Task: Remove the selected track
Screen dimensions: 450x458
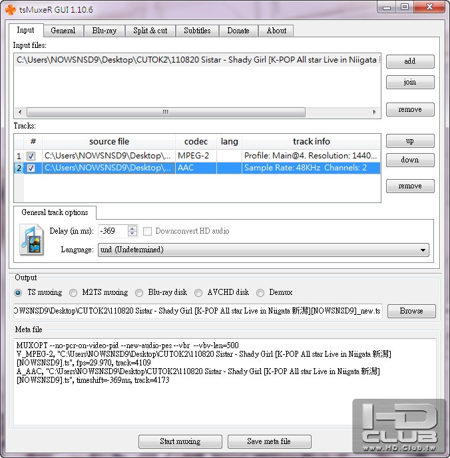Action: click(x=410, y=186)
